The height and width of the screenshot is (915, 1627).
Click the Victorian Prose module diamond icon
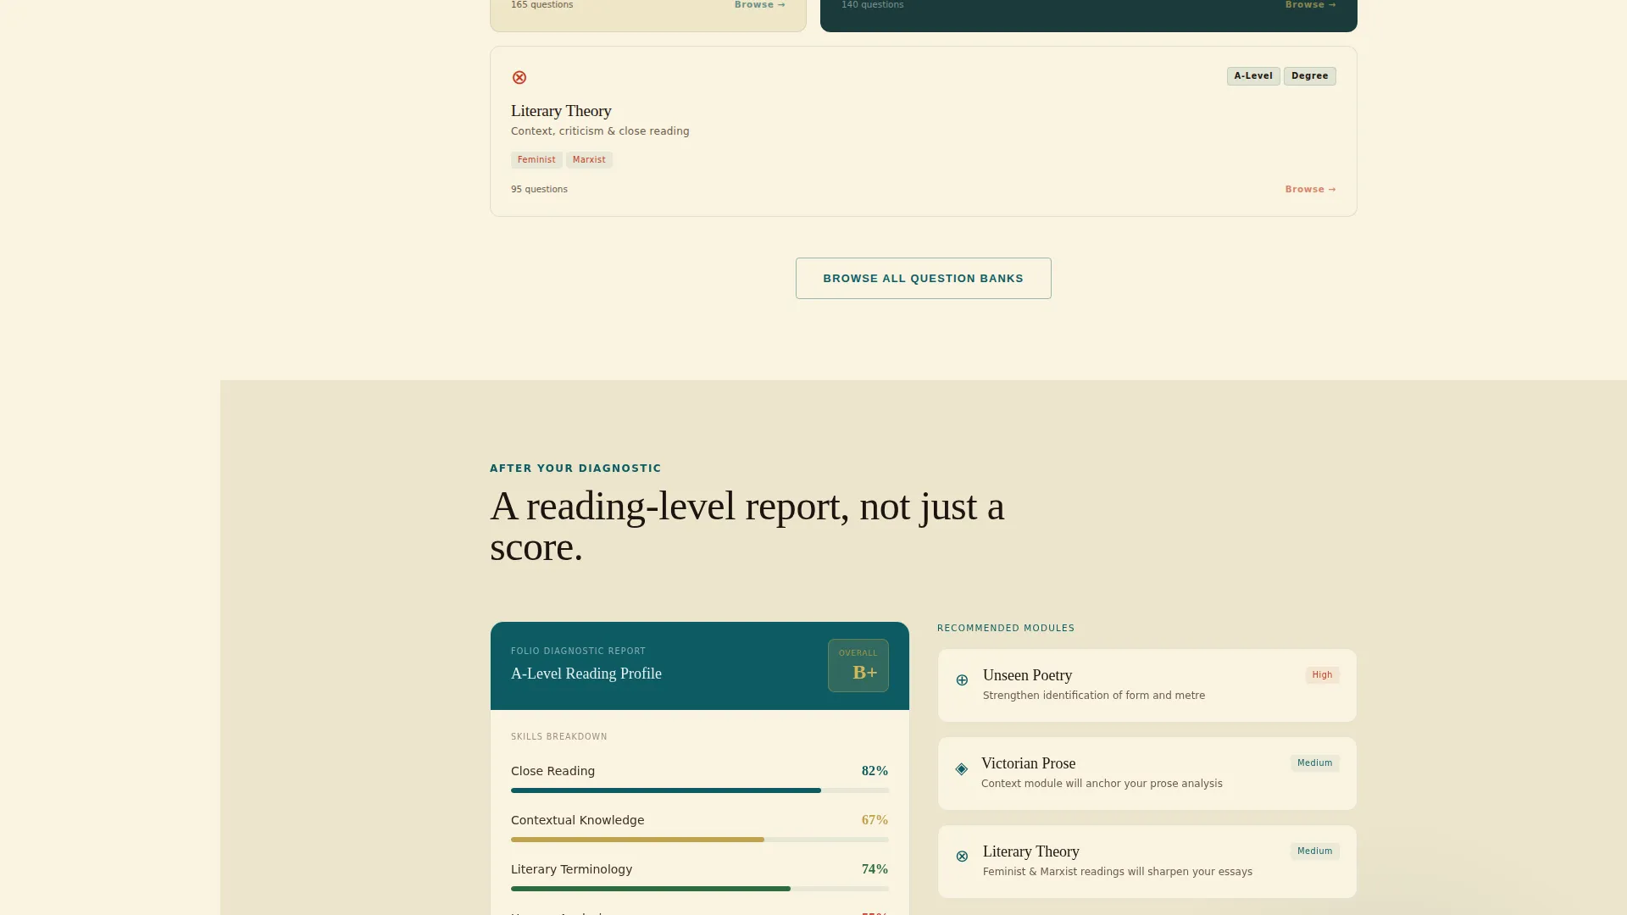pyautogui.click(x=961, y=769)
